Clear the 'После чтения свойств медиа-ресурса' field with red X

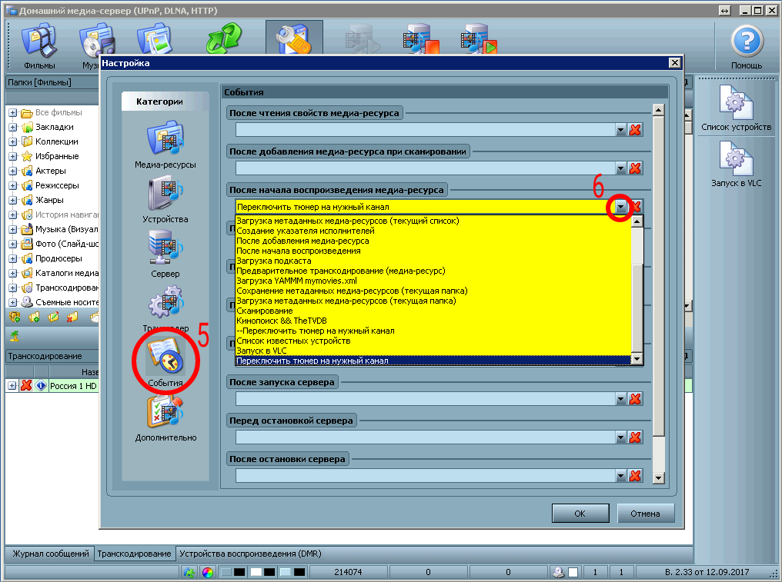coord(635,130)
